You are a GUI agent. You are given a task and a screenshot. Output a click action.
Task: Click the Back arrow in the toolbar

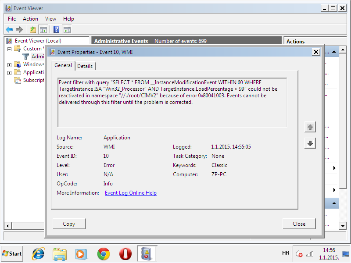tap(9, 29)
